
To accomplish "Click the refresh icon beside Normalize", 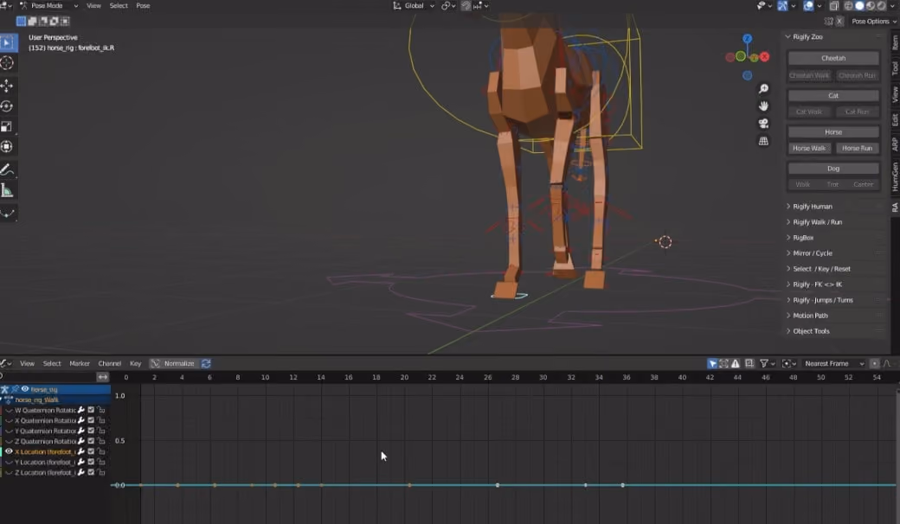I will 206,363.
